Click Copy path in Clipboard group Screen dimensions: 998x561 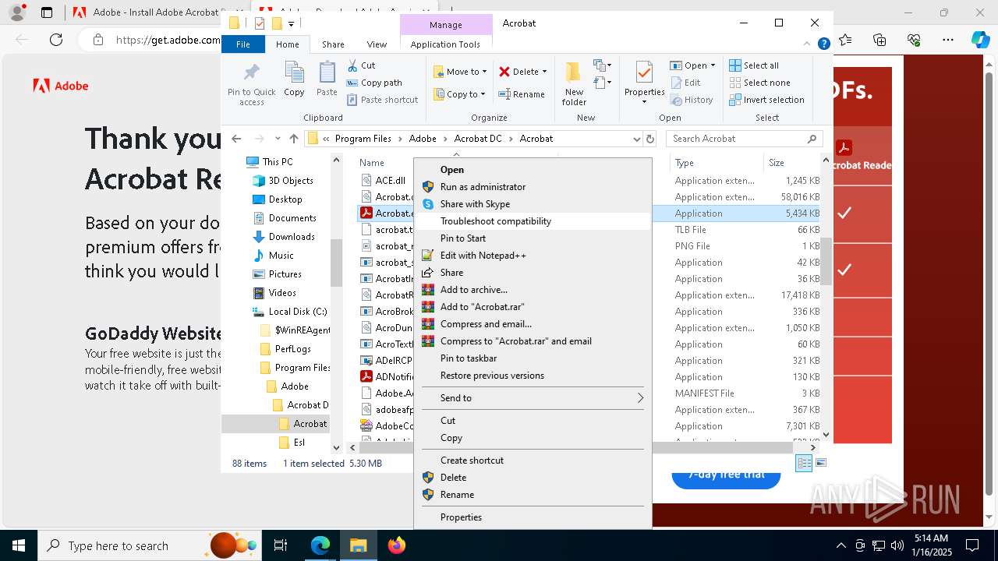tap(374, 83)
